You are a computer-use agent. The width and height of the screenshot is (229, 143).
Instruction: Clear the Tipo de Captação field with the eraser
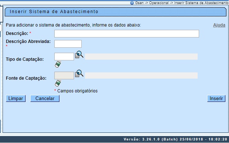(x=58, y=64)
